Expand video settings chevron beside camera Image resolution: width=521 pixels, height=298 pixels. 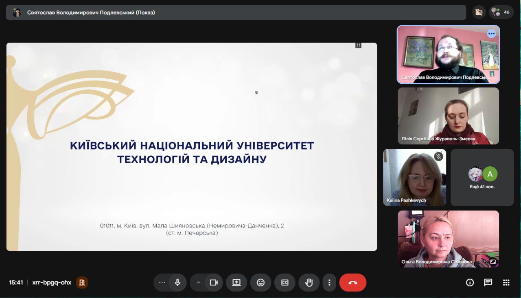(198, 283)
